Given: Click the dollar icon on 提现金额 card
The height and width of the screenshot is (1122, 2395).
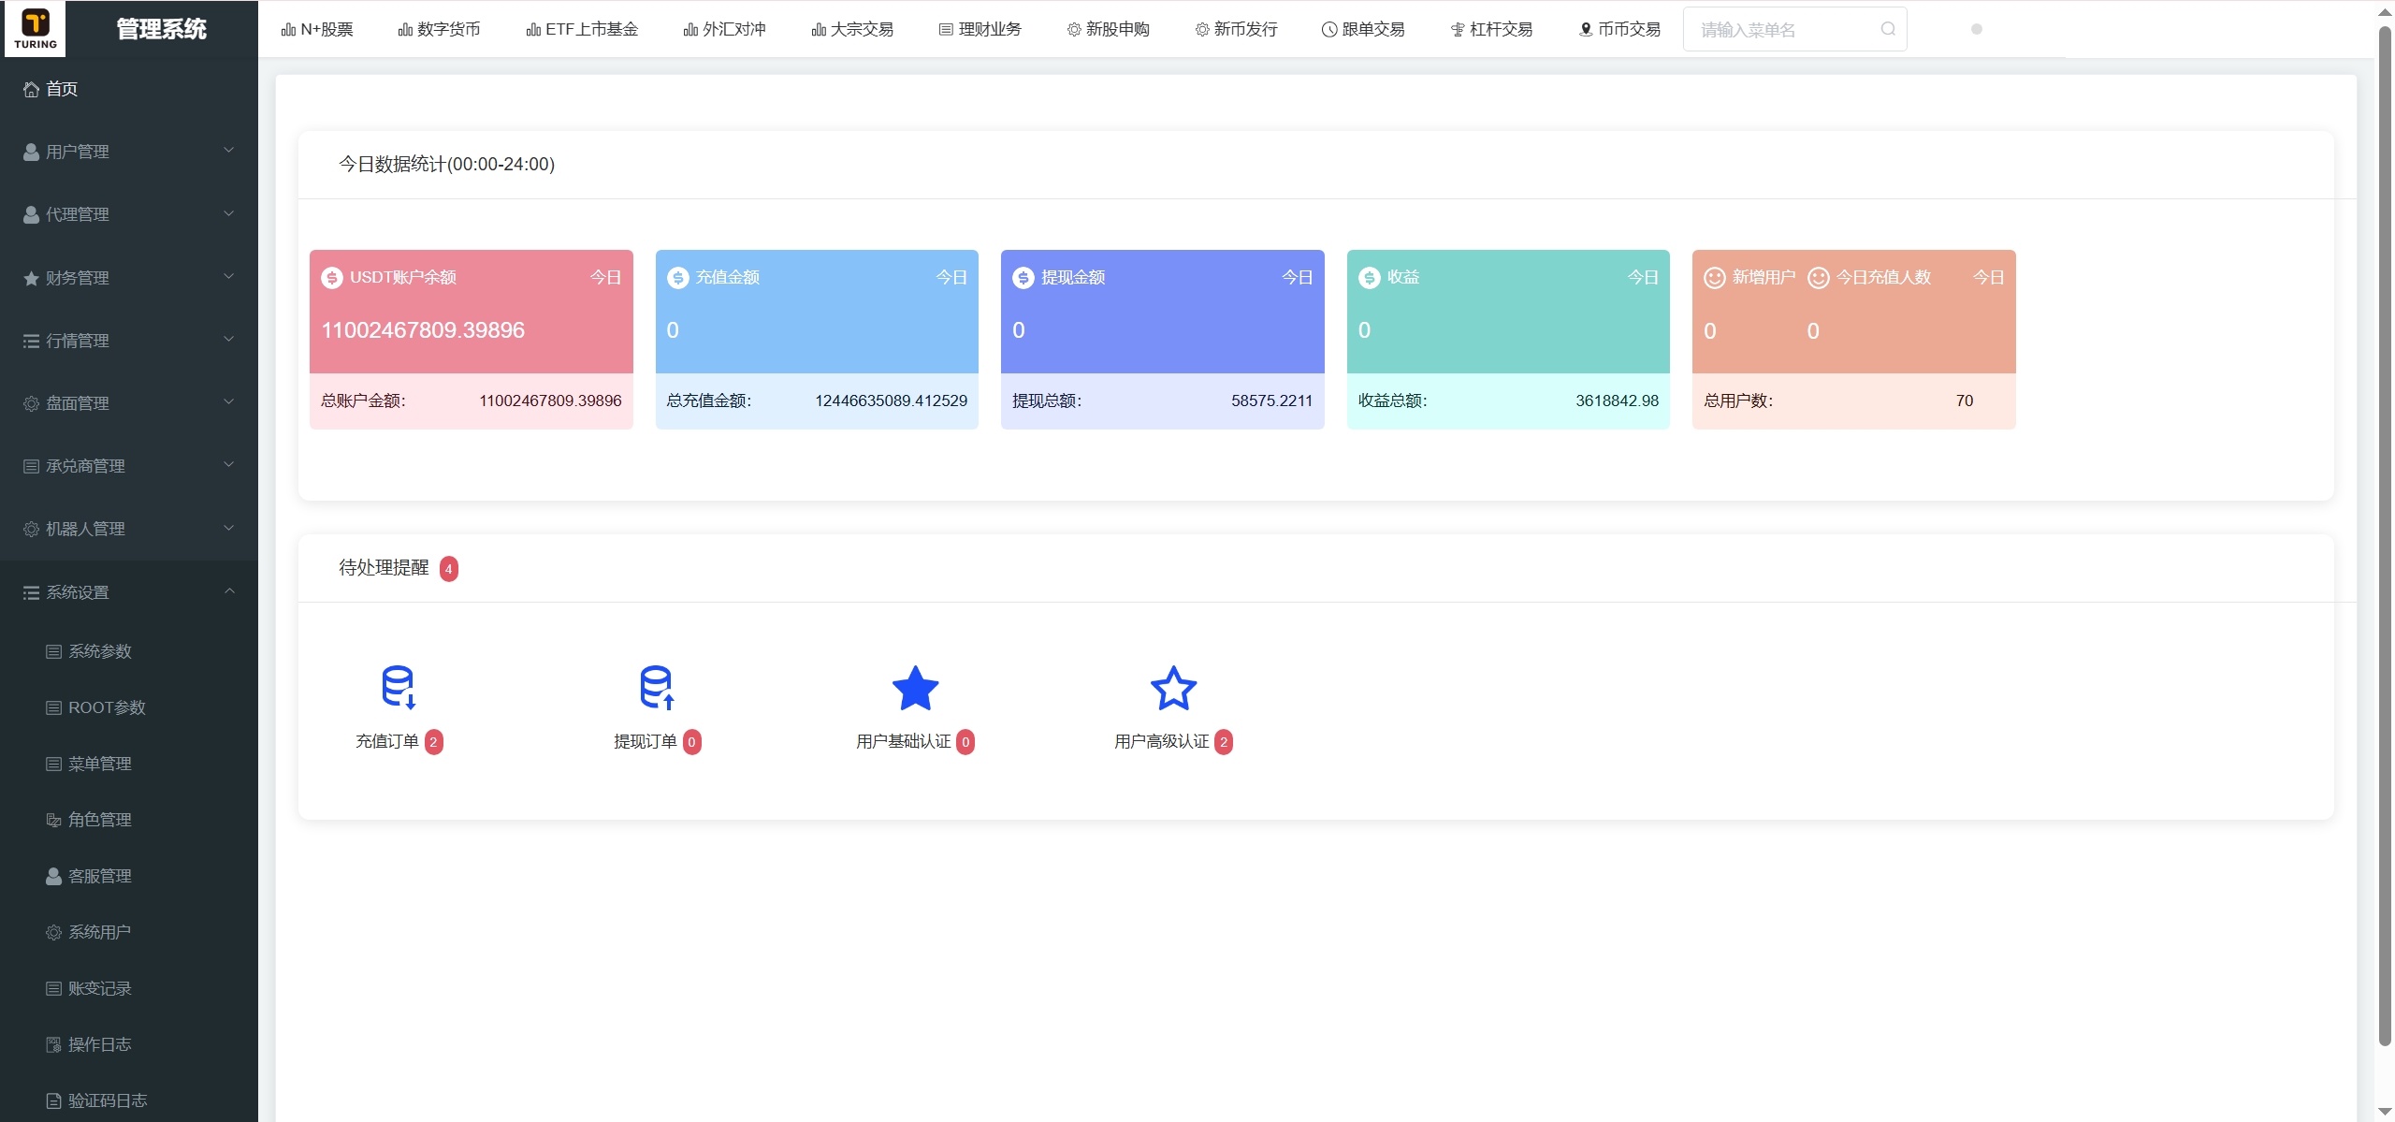Looking at the screenshot, I should point(1023,278).
